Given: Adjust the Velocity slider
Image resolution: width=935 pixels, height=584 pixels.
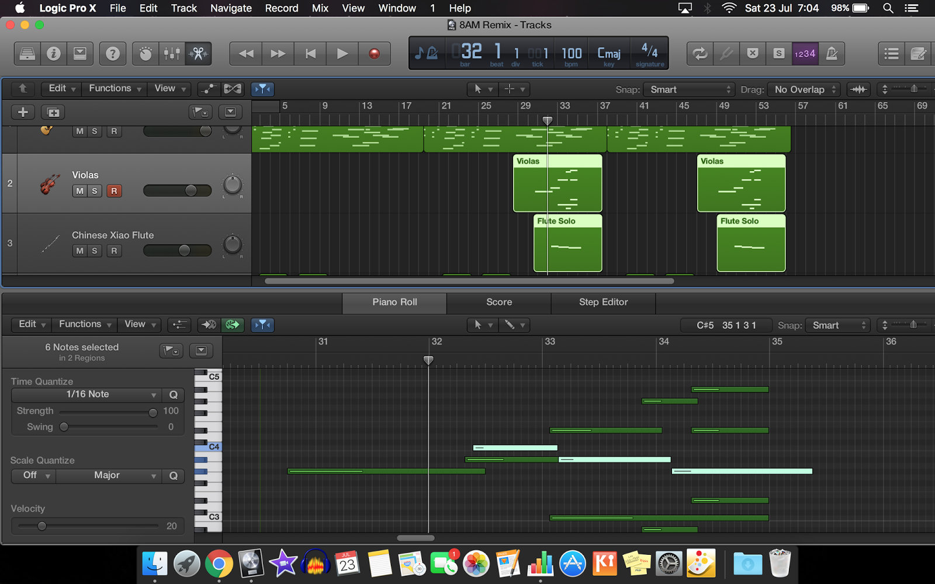Looking at the screenshot, I should (88, 526).
